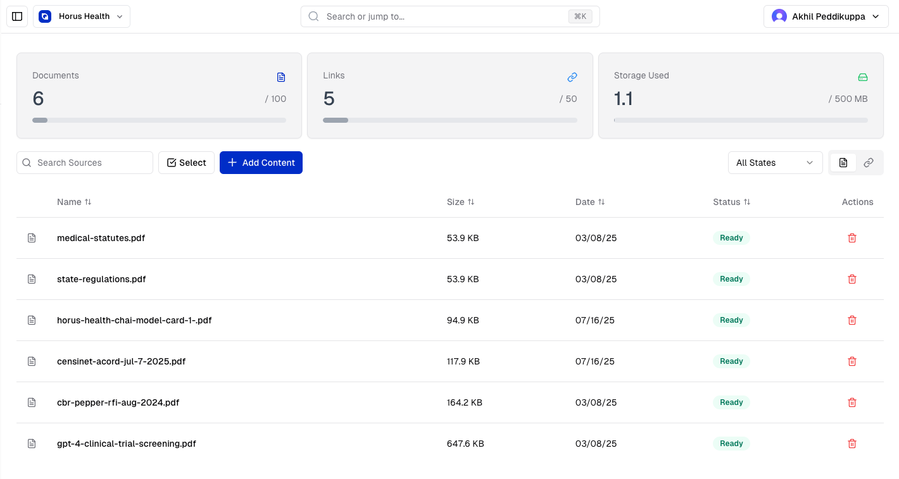Sort table by Size column header

[x=460, y=202]
